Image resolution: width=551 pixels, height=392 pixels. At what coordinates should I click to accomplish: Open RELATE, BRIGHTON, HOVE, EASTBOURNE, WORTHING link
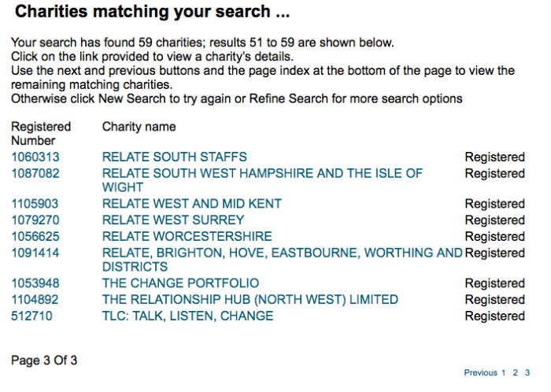[282, 253]
